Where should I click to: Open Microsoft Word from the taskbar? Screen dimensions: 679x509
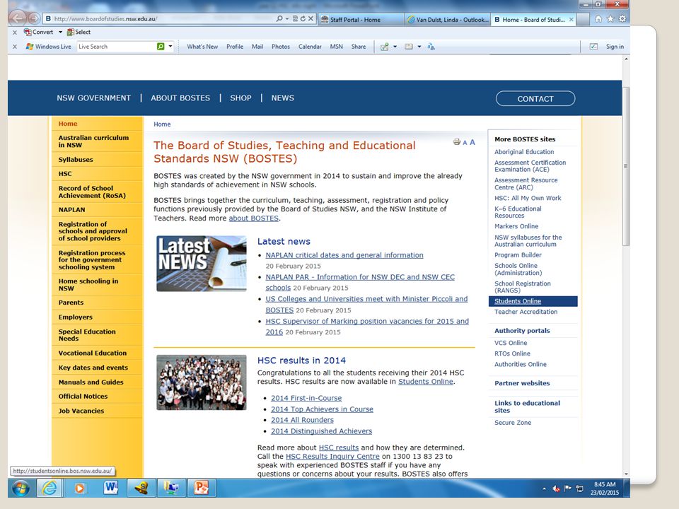point(111,488)
